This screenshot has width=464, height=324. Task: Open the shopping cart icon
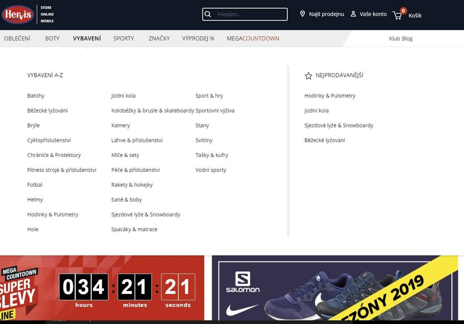tap(397, 15)
